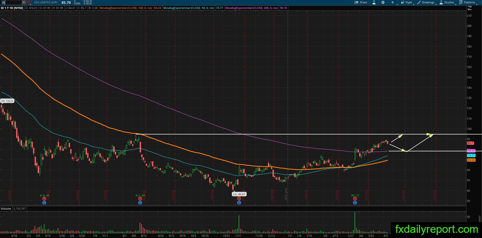Click the "$-1.03" earnings value
The width and height of the screenshot is (482, 238).
coord(140,195)
